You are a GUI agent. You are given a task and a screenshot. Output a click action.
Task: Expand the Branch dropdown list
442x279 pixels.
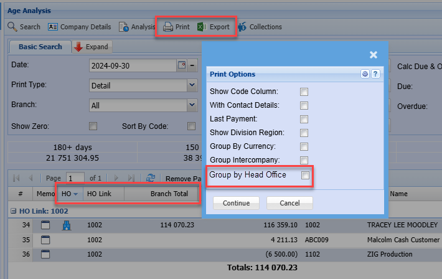pyautogui.click(x=192, y=105)
